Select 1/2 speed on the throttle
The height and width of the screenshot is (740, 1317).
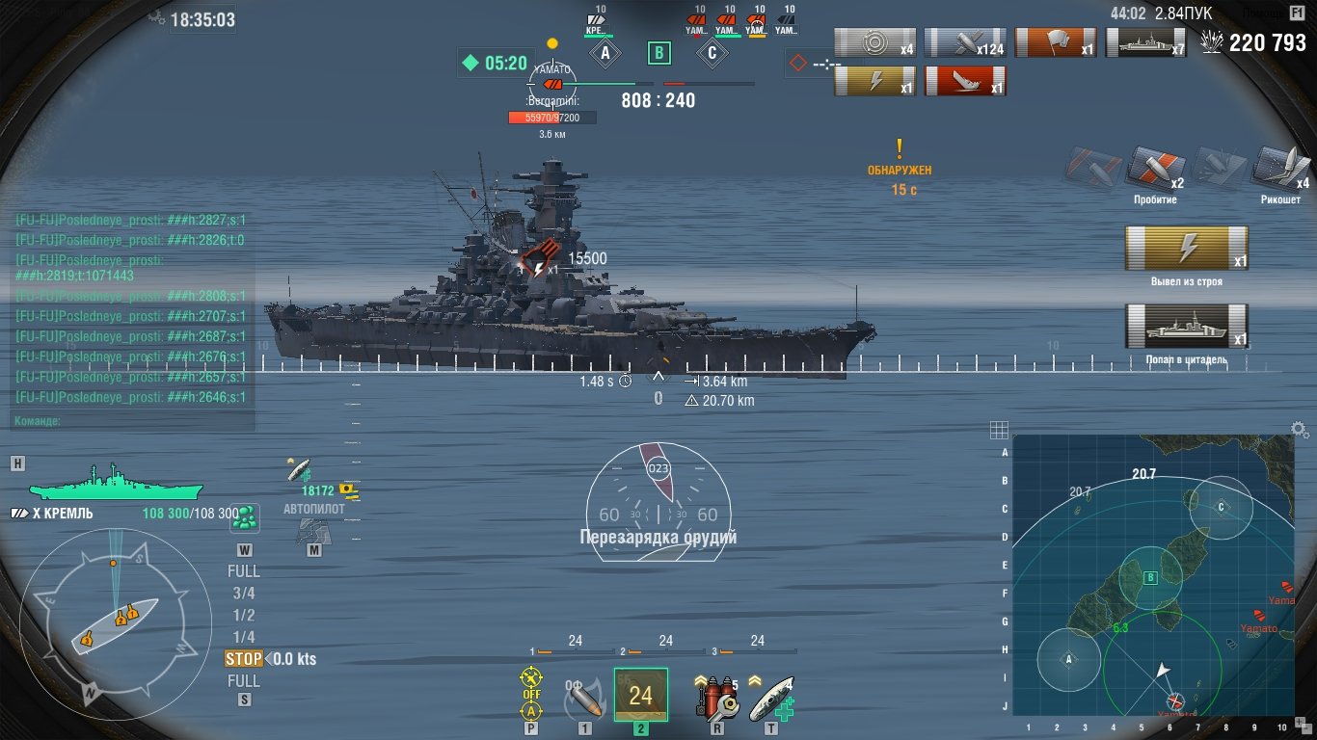coord(244,615)
